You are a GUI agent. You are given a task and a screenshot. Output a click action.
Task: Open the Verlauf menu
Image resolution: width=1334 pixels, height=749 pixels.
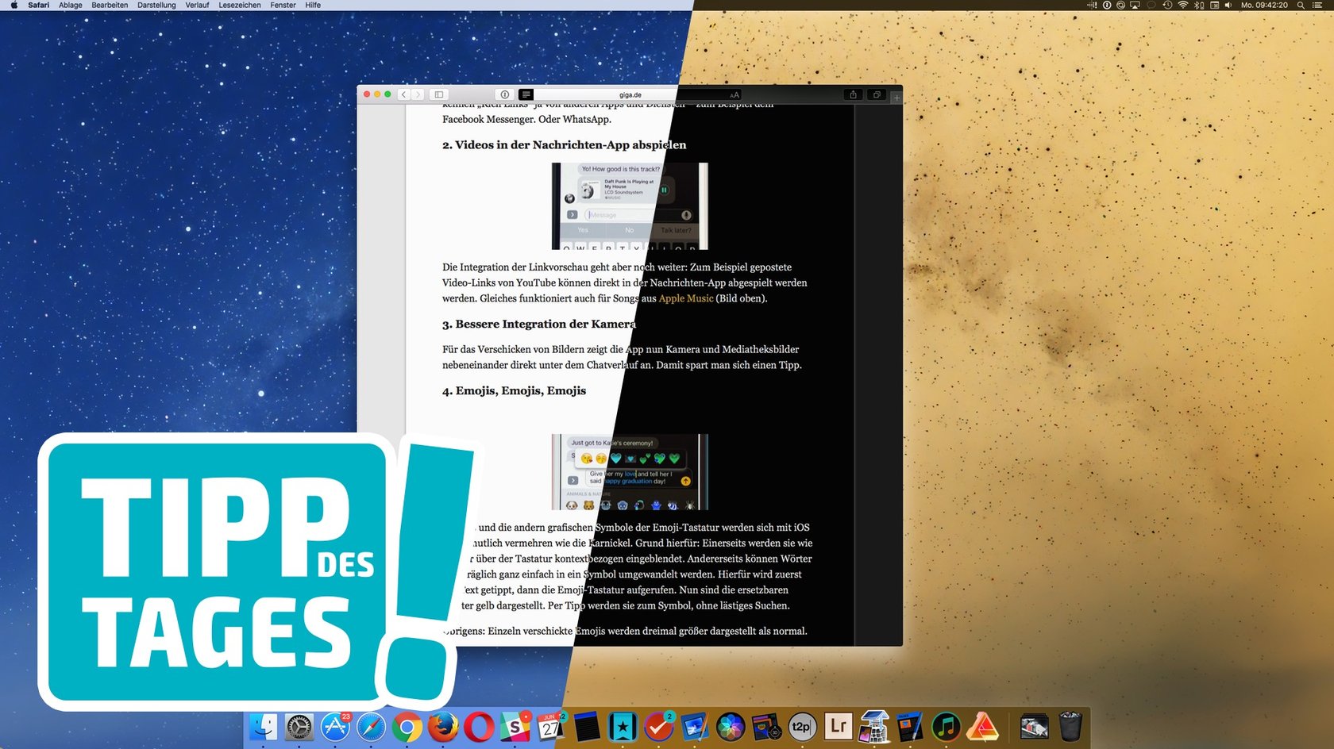197,5
